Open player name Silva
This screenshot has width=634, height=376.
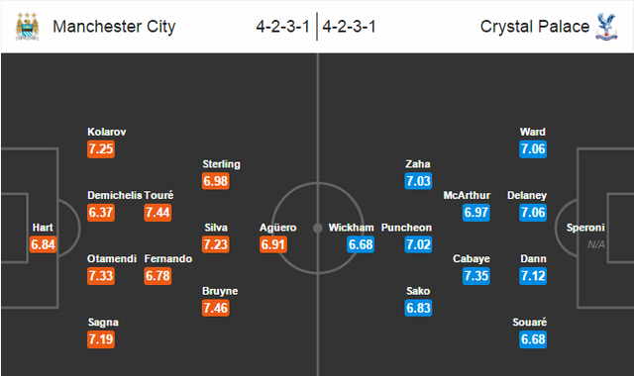coord(216,228)
